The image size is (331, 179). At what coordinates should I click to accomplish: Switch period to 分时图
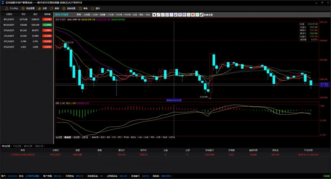tap(87, 15)
